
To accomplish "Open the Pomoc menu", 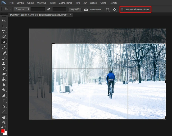I will point(114,3).
